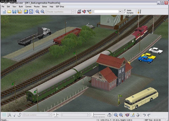This screenshot has height=121, width=169.
Task: Save the layout with the floppy disk icon
Action: pos(14,11)
